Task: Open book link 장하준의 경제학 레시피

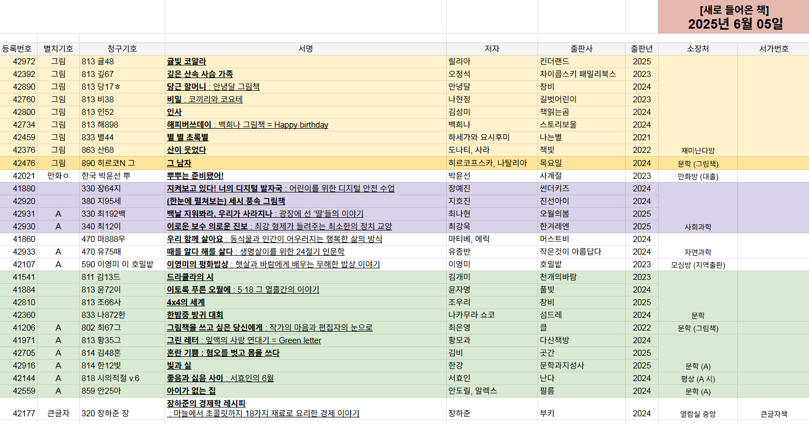Action: (x=263, y=408)
